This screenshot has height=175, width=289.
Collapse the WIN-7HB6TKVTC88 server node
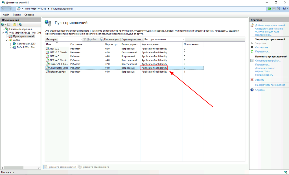click(3, 33)
